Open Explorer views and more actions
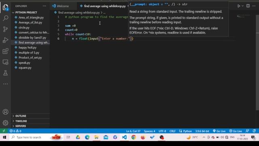The image size is (259, 146). [45, 6]
